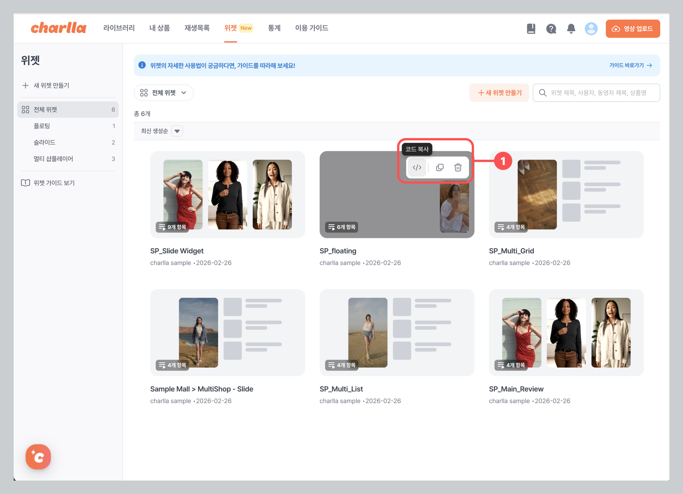Open the user profile avatar
Screen dimensions: 683x494
tap(591, 29)
